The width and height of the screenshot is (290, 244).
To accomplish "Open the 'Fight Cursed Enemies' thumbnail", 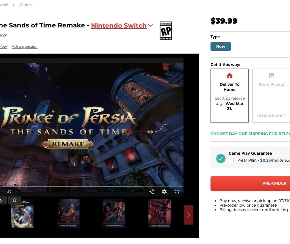I will click(x=114, y=214).
